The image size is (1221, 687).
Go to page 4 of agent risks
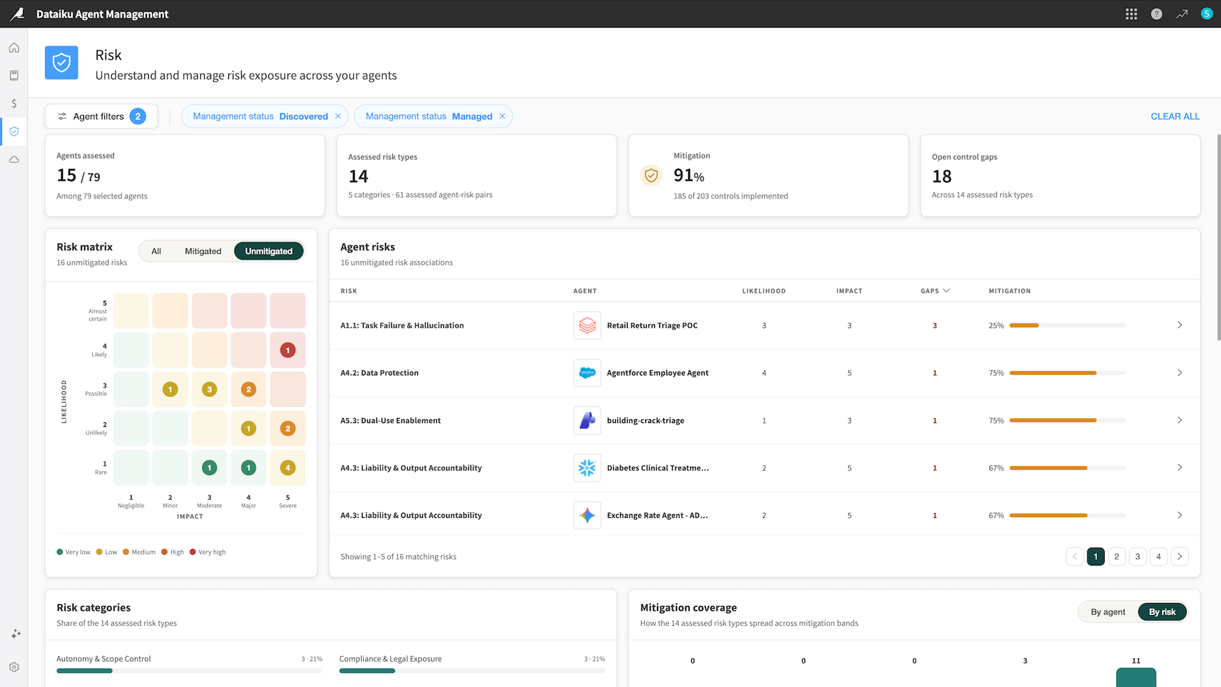tap(1159, 557)
